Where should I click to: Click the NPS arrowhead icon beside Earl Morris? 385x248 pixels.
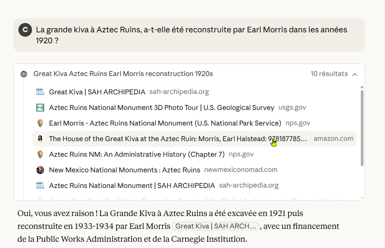pyautogui.click(x=40, y=123)
